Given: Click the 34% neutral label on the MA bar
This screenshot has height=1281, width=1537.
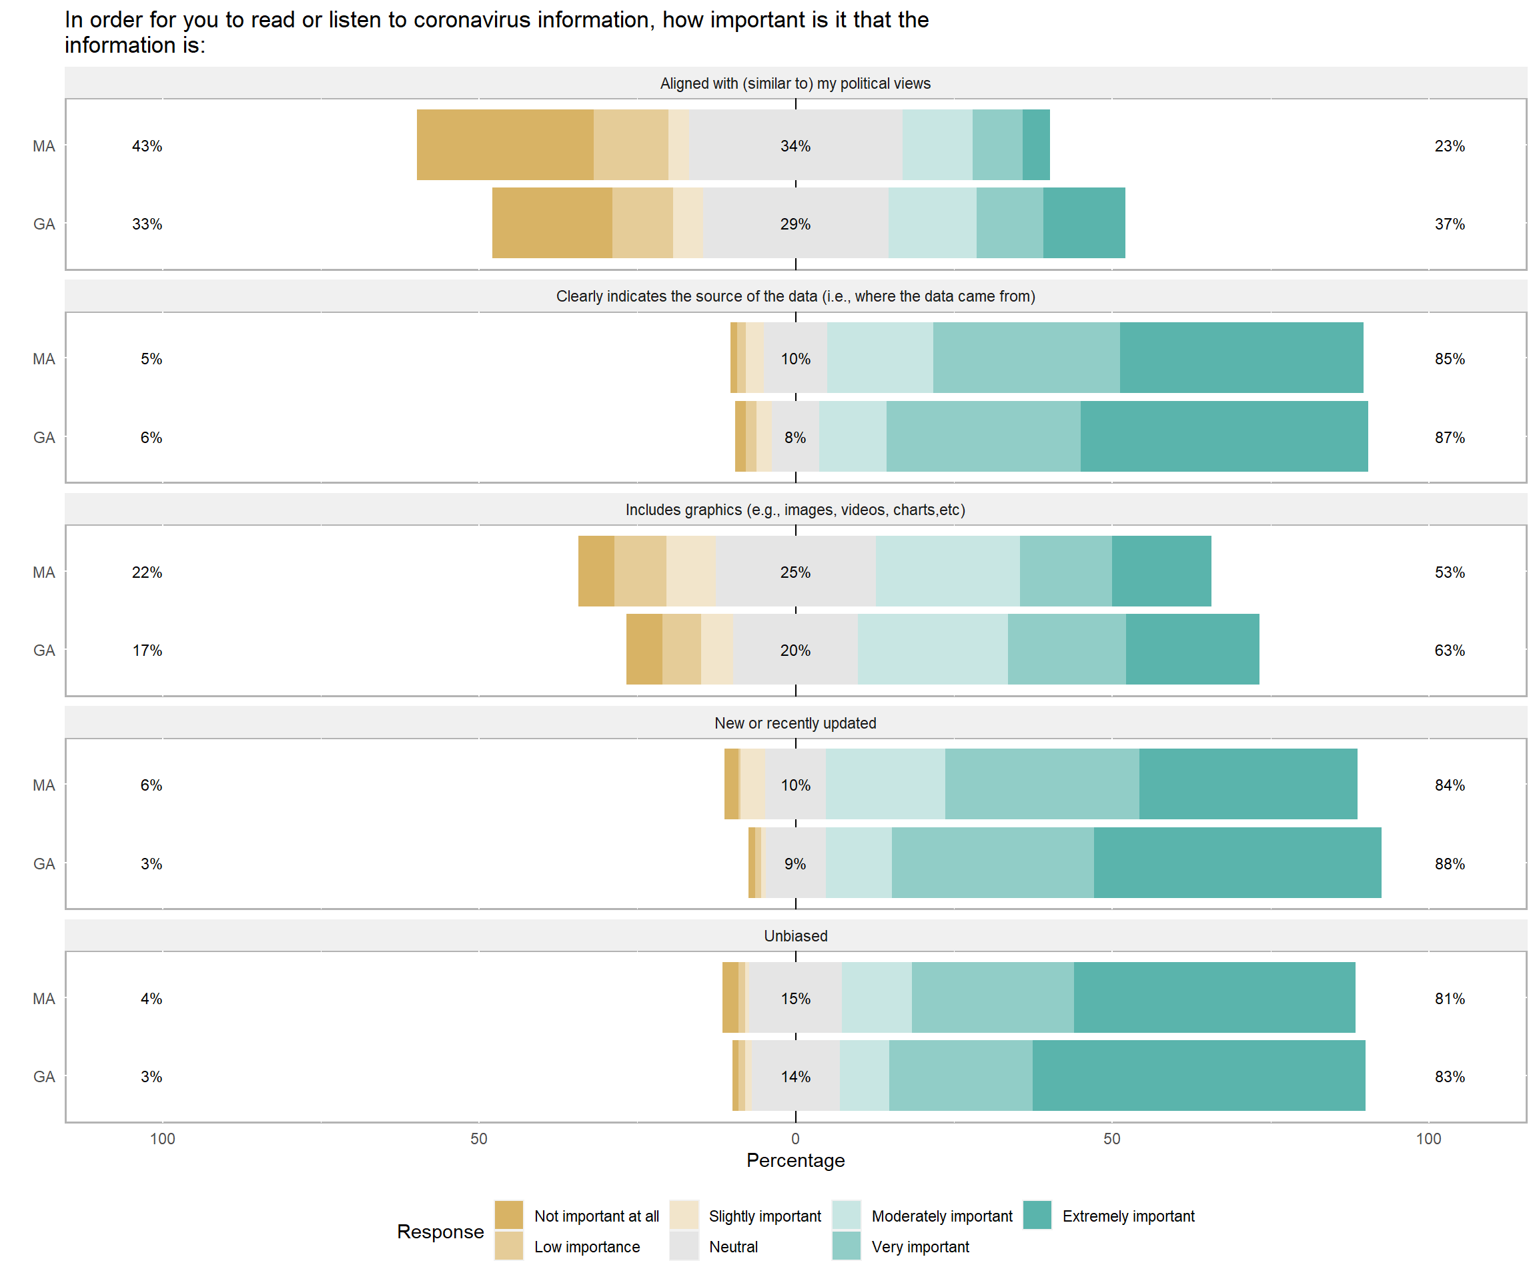Looking at the screenshot, I should (796, 146).
